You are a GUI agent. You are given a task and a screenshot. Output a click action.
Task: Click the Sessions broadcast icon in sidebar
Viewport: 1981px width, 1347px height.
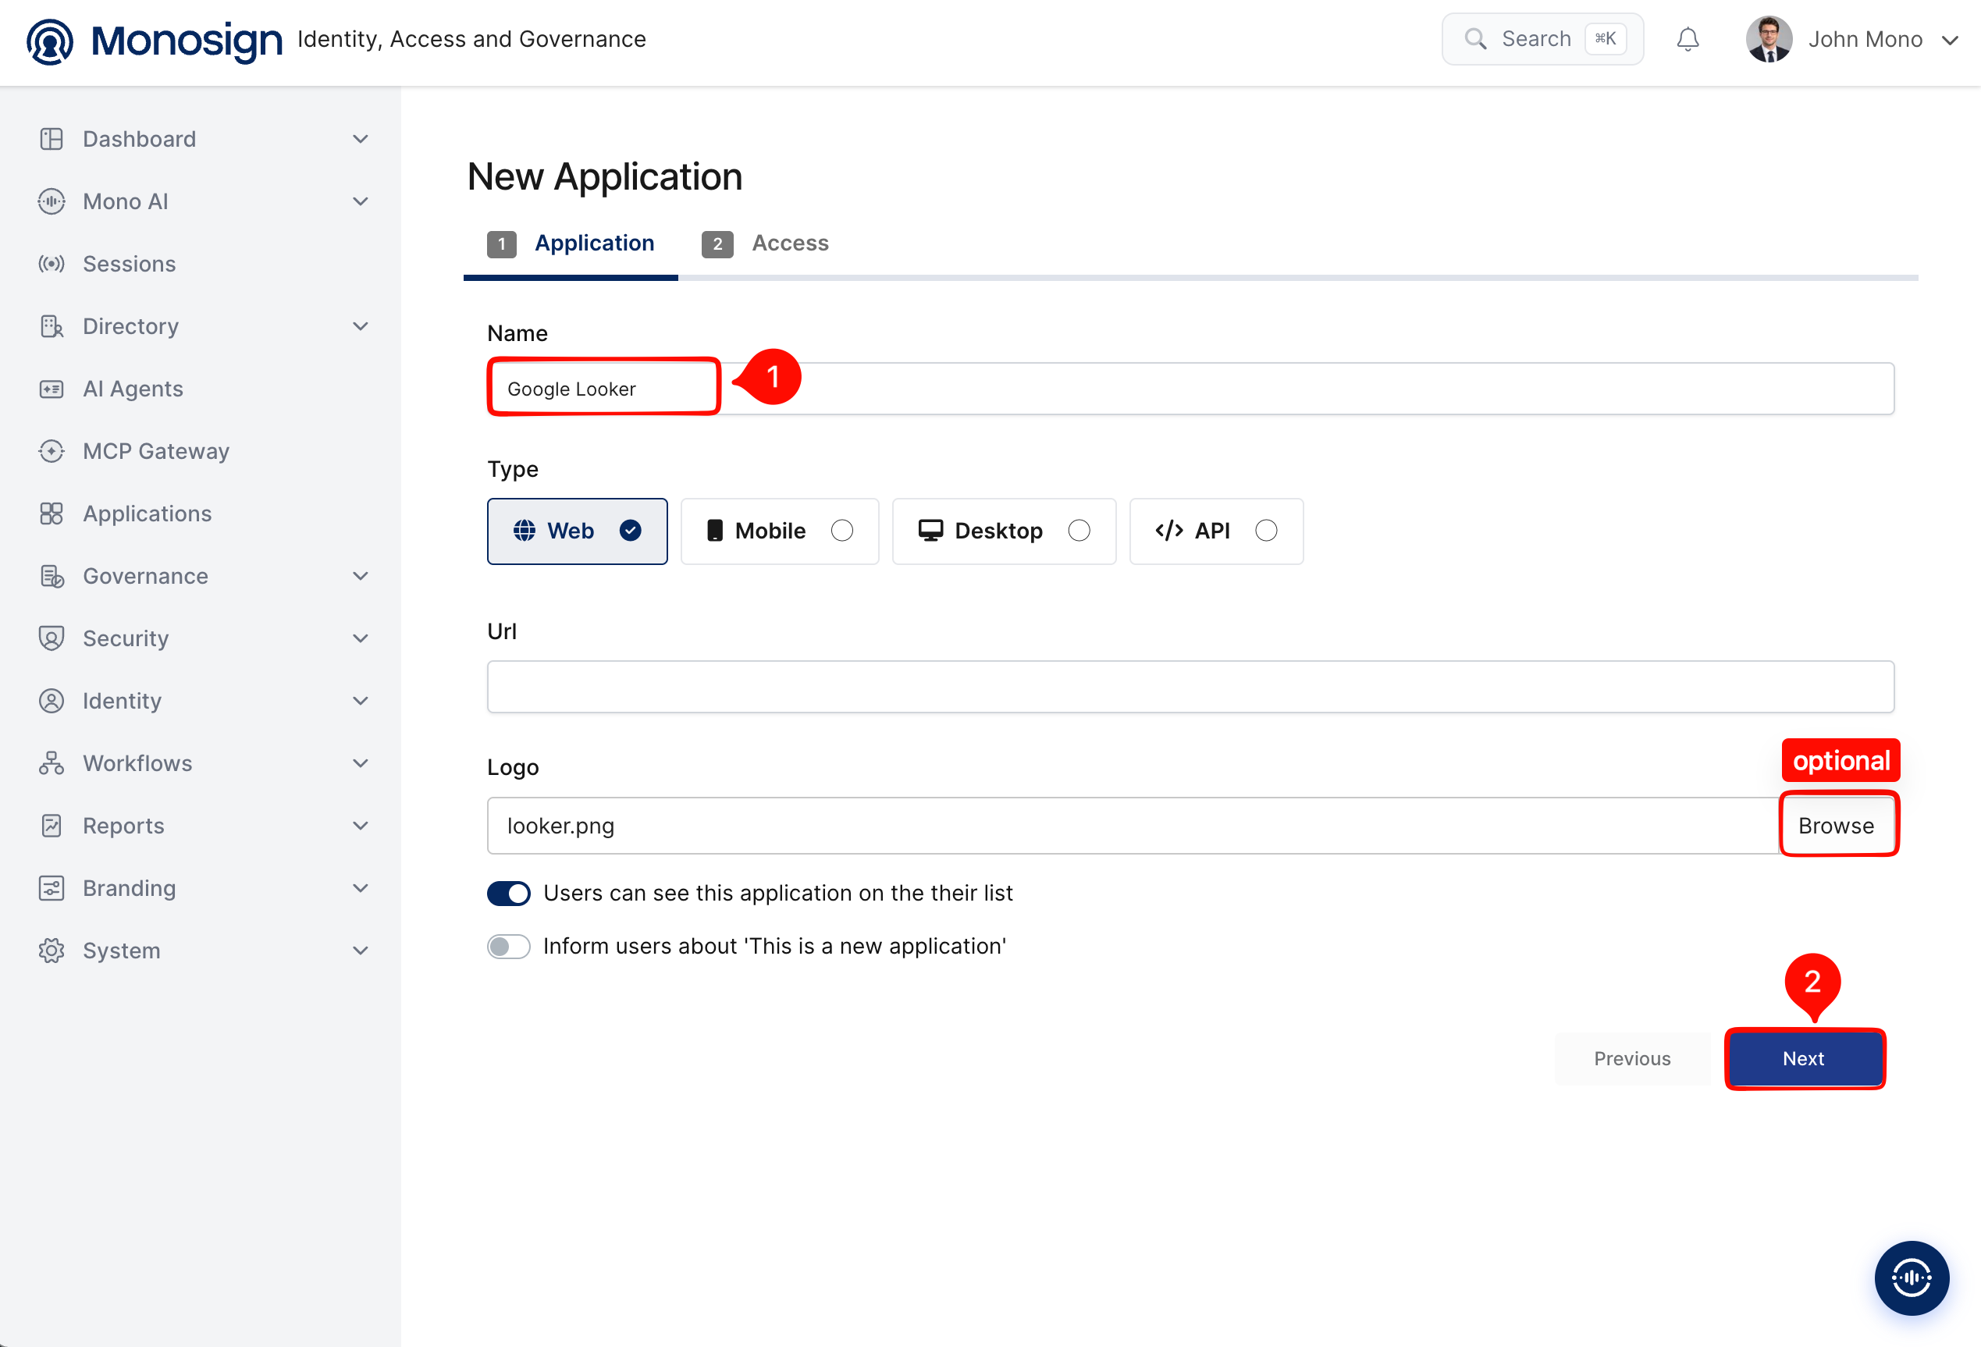coord(52,264)
